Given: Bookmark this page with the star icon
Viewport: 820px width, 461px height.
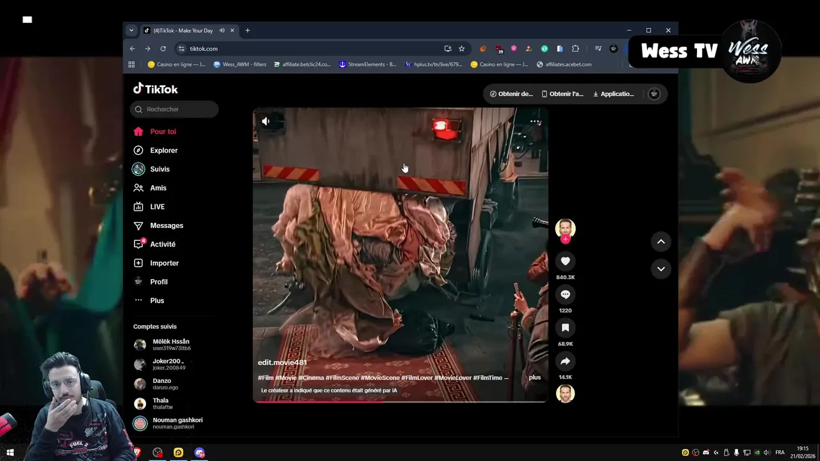Looking at the screenshot, I should click(x=461, y=49).
